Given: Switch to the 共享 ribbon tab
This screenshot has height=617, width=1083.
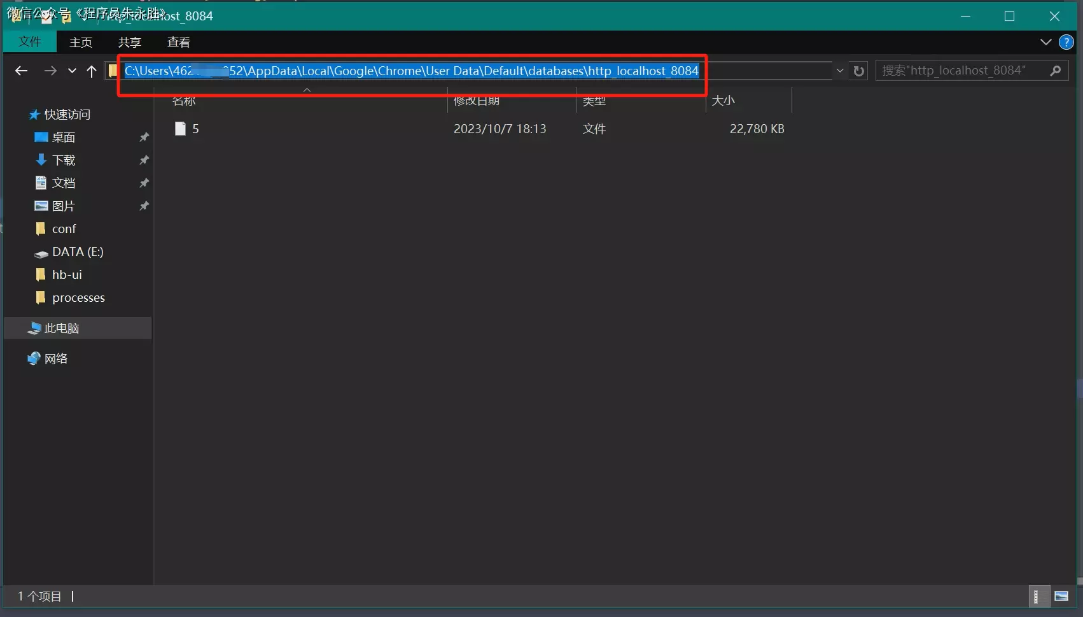Looking at the screenshot, I should [x=129, y=42].
